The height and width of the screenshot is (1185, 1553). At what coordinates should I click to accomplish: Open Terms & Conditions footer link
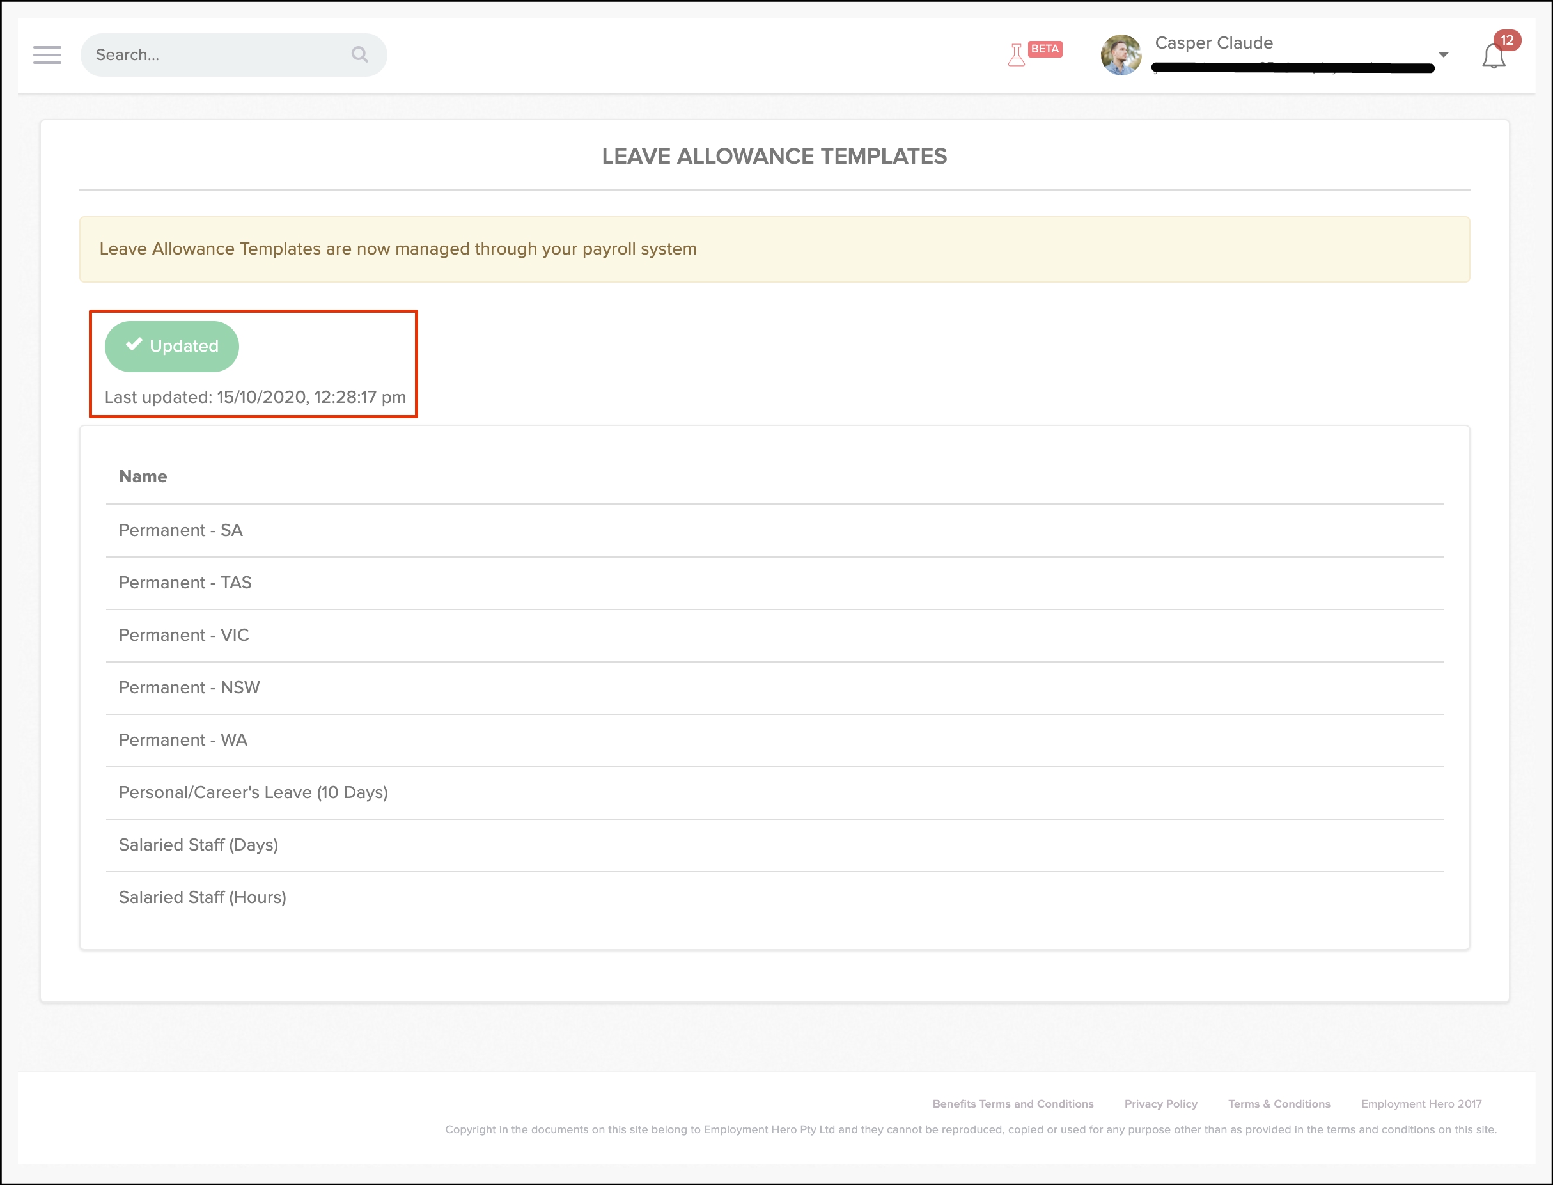coord(1279,1104)
